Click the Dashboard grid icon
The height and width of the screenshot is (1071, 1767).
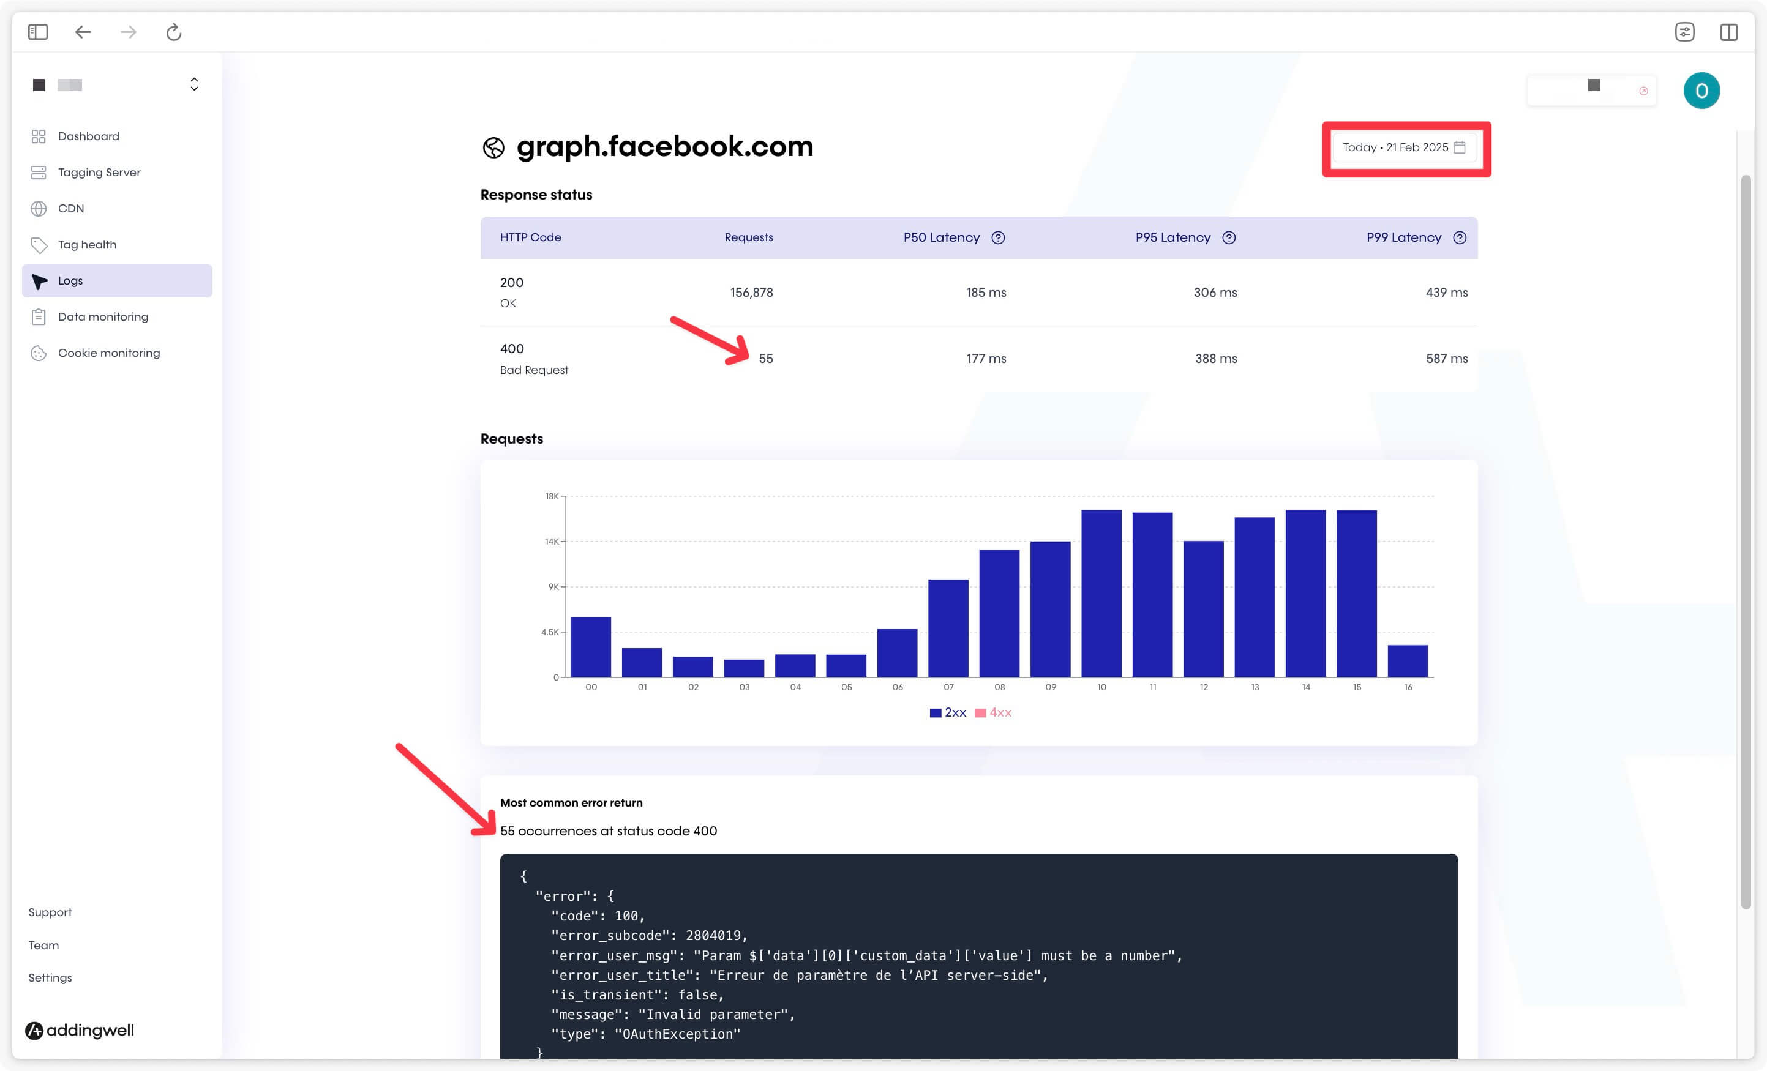coord(39,136)
